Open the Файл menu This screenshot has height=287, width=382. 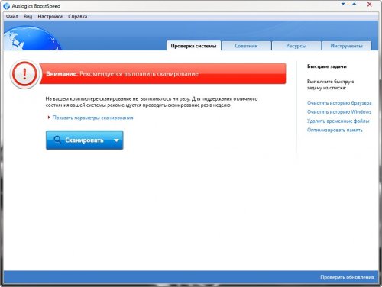coord(12,16)
